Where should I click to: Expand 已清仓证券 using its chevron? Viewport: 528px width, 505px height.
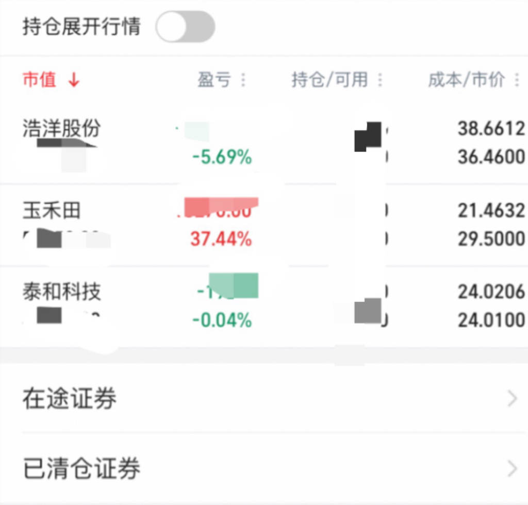coord(512,468)
